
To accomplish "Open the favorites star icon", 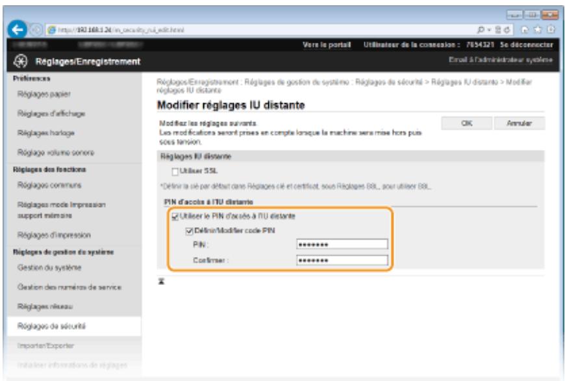I will tap(538, 29).
